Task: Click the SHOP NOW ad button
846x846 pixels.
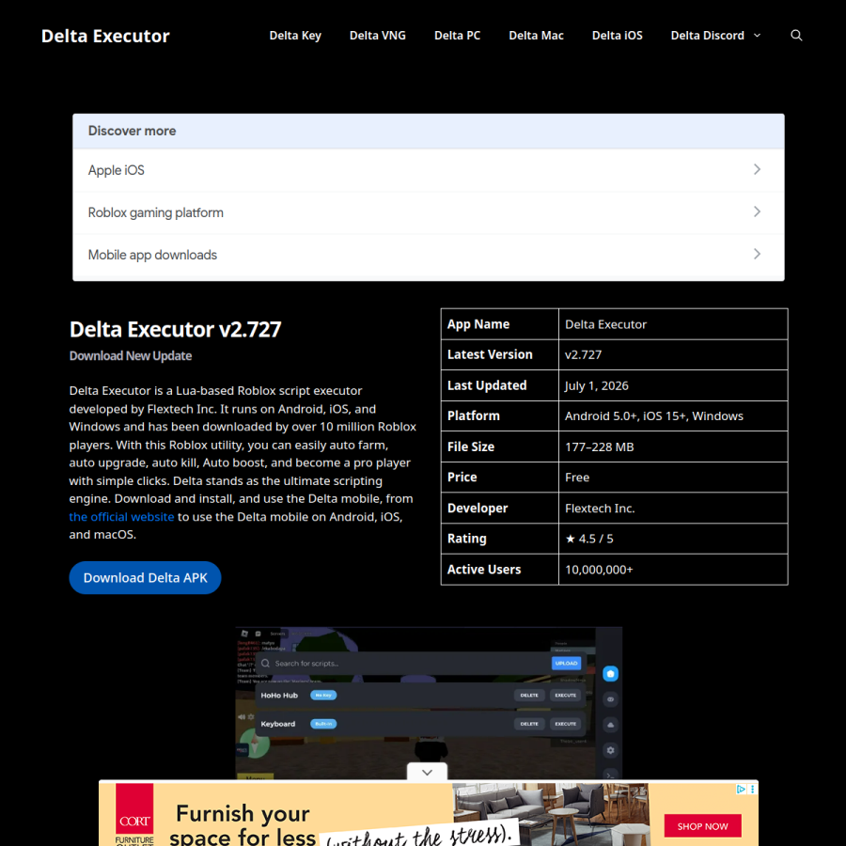Action: pyautogui.click(x=702, y=826)
